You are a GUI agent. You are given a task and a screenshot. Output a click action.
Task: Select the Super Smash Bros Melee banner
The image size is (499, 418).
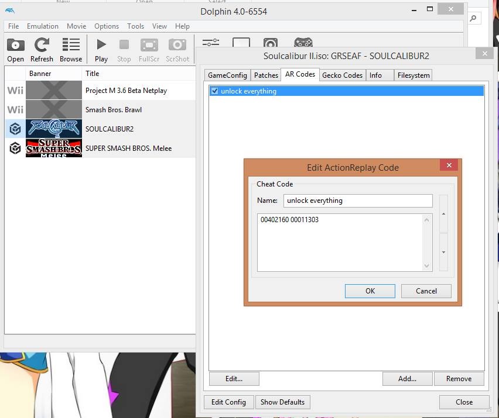pyautogui.click(x=54, y=148)
